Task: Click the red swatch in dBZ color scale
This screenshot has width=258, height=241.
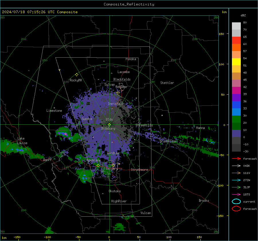Action: [x=236, y=40]
